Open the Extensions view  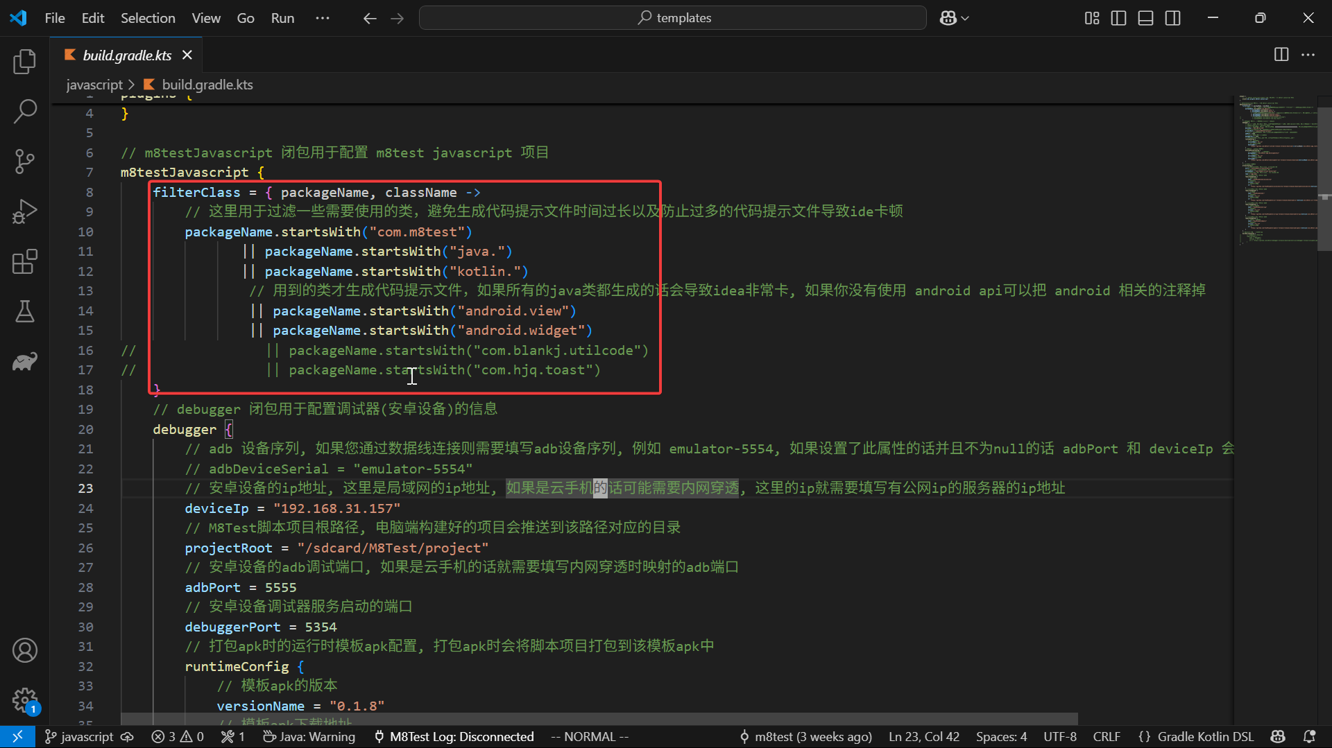click(24, 261)
